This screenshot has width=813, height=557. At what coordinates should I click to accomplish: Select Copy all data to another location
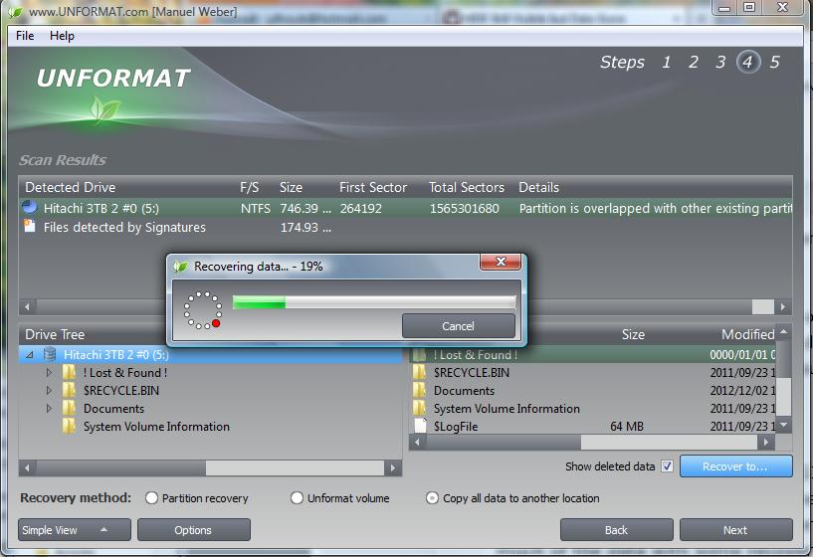tap(432, 498)
